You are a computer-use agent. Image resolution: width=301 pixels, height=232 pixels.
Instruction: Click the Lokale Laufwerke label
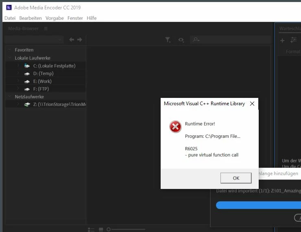point(33,58)
